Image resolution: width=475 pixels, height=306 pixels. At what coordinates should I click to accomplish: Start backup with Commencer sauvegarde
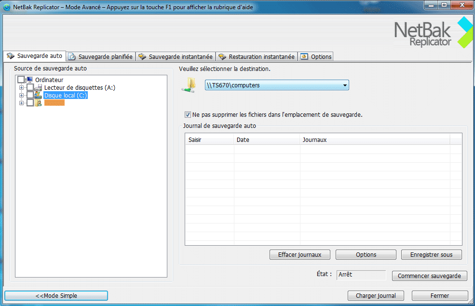coord(430,276)
